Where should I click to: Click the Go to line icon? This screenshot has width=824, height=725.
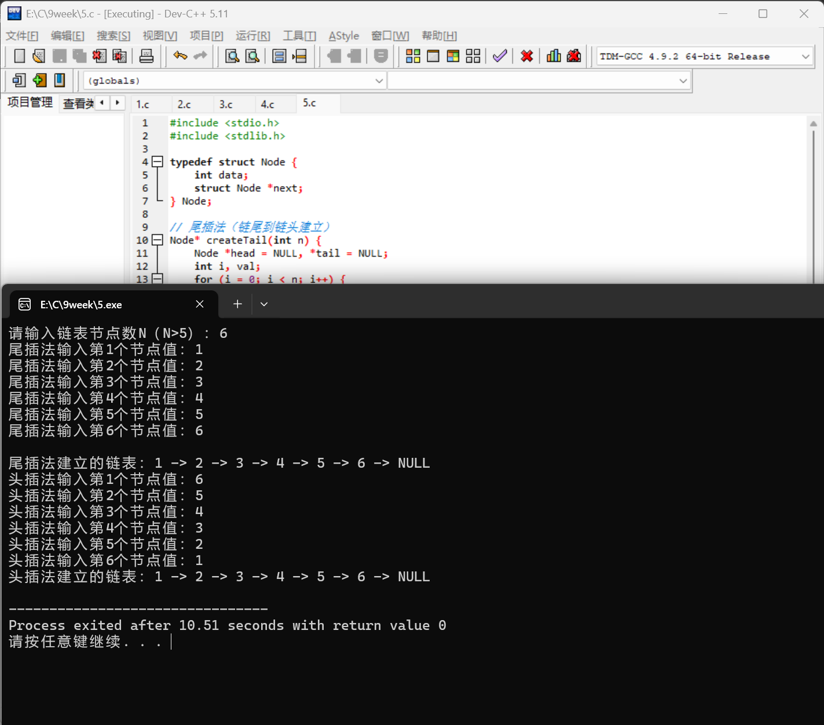pyautogui.click(x=299, y=56)
